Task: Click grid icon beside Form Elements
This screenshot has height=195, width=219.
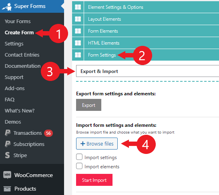Action: coord(78,31)
